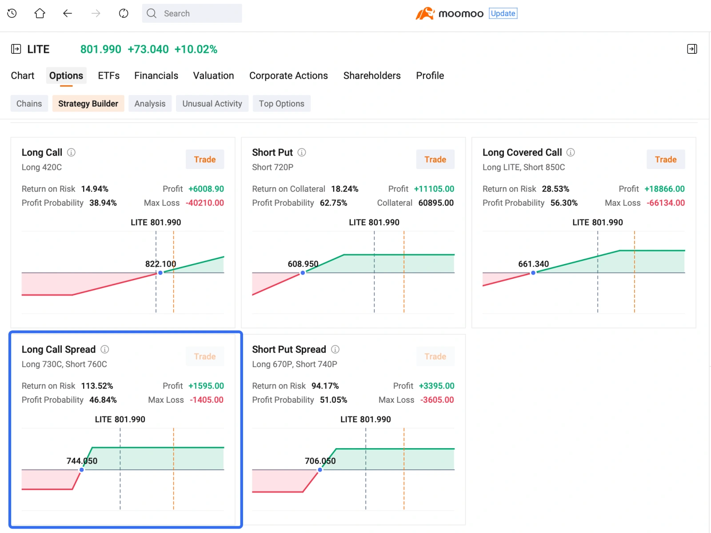Open info icon next to Short Put
Screen dimensions: 711x533
coord(302,152)
